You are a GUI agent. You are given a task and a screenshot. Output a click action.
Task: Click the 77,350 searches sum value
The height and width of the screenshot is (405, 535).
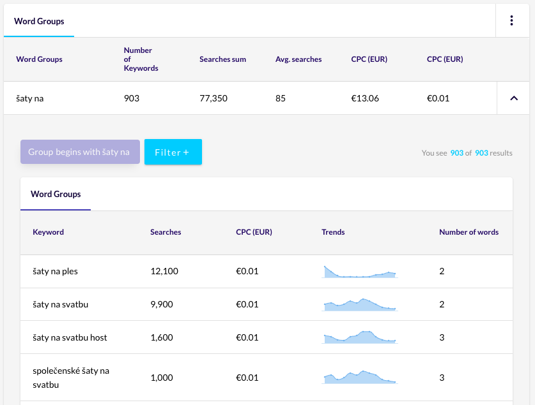tap(213, 98)
